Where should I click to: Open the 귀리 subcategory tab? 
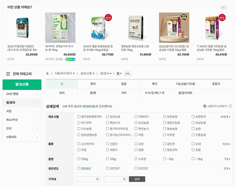coord(124,93)
